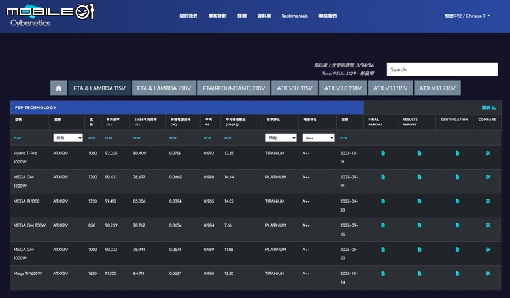Open Results Report for MEGA GM 850W
The height and width of the screenshot is (298, 510).
click(x=419, y=225)
